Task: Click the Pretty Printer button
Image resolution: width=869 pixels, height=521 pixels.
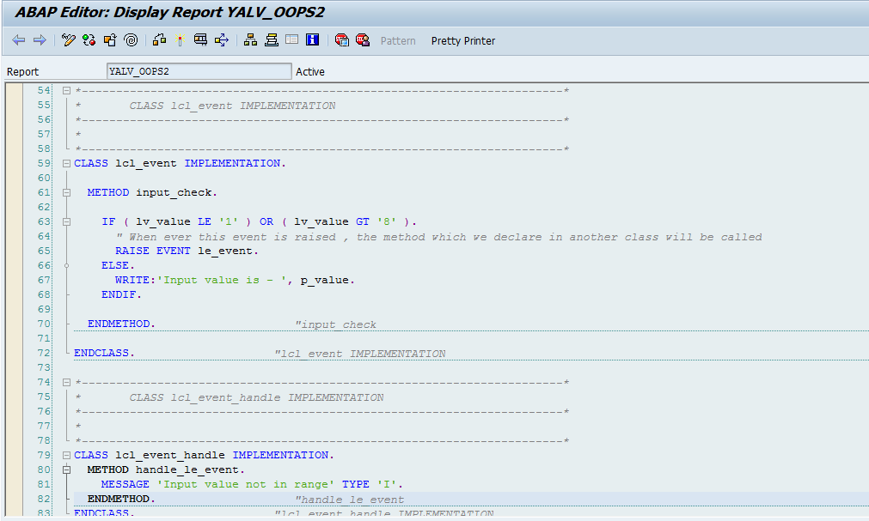Action: coord(462,40)
